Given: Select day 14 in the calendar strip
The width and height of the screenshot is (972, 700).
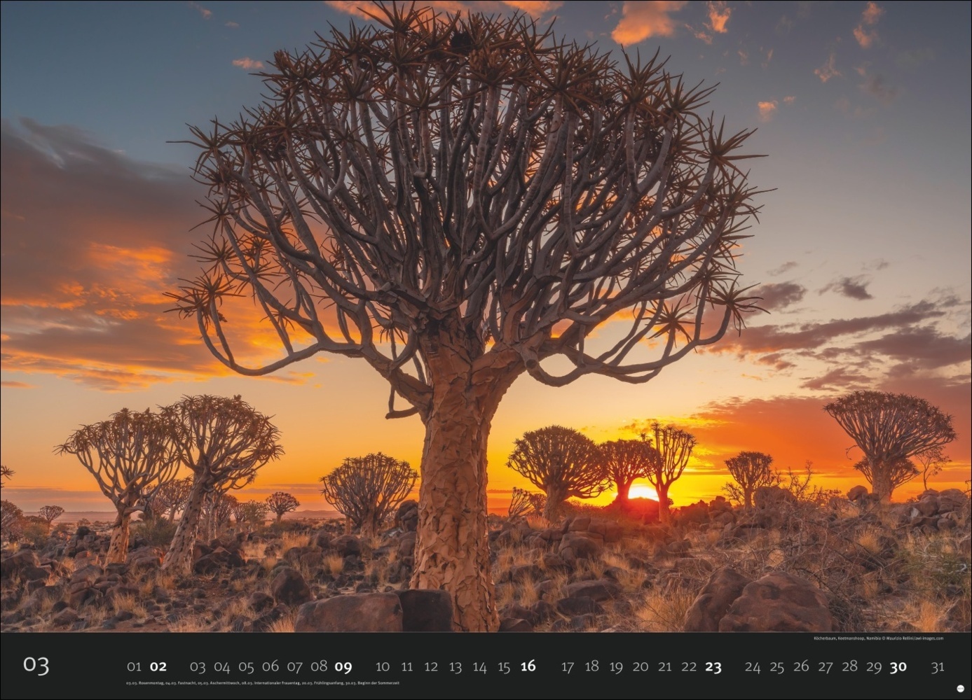Looking at the screenshot, I should click(479, 667).
